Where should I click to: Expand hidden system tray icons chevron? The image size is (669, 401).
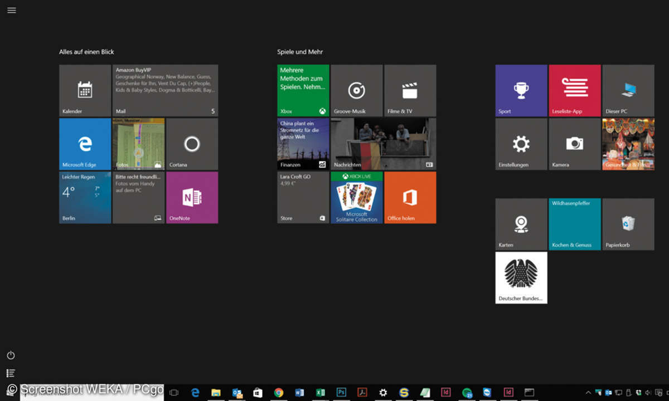click(x=588, y=393)
